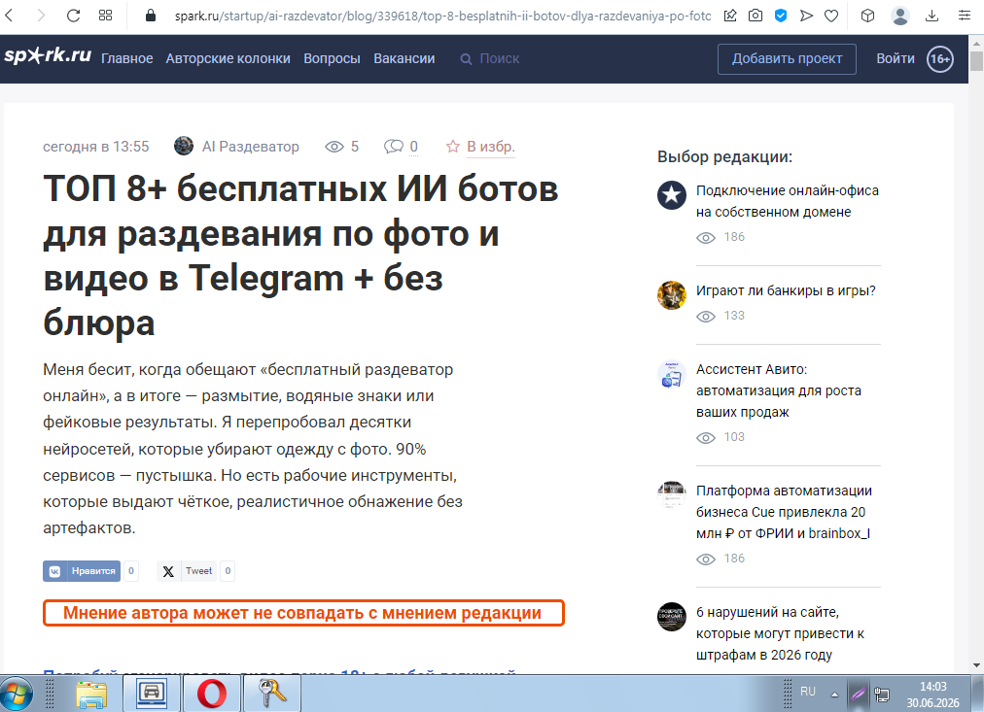Click the thumbnail beside 6 нарушений на сайте

pyautogui.click(x=672, y=618)
